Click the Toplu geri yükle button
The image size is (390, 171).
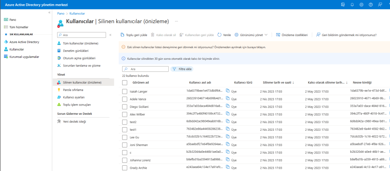[x=134, y=35]
